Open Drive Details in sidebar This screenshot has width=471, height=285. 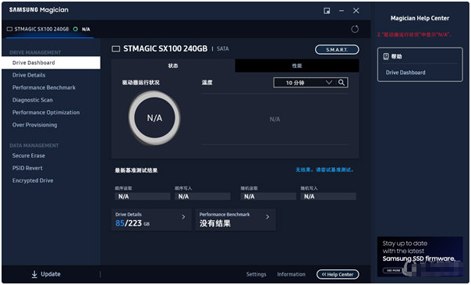click(x=29, y=75)
